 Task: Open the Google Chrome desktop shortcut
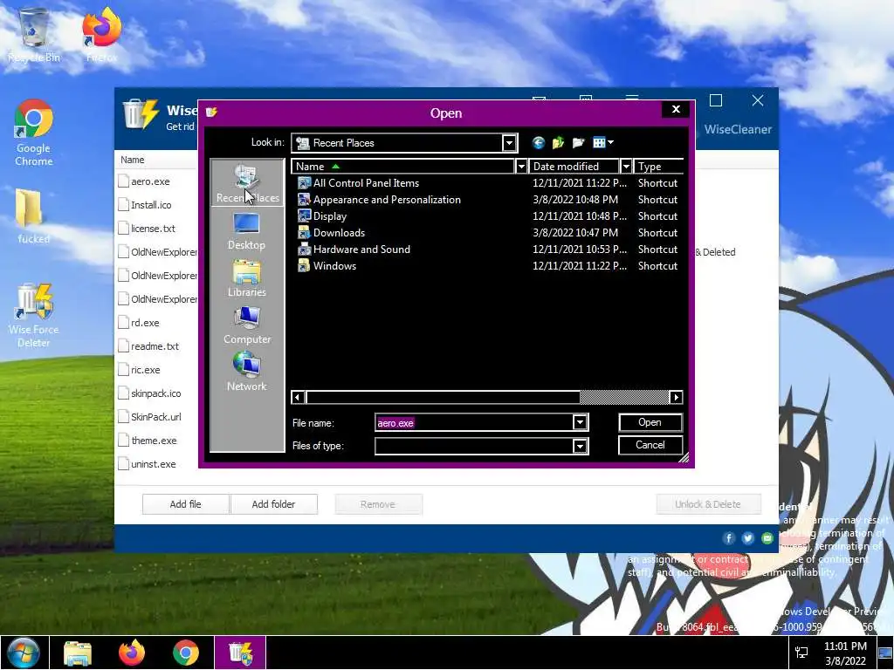tap(34, 133)
